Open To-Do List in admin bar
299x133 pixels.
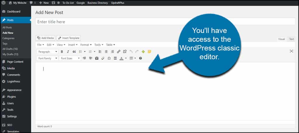coord(68,3)
